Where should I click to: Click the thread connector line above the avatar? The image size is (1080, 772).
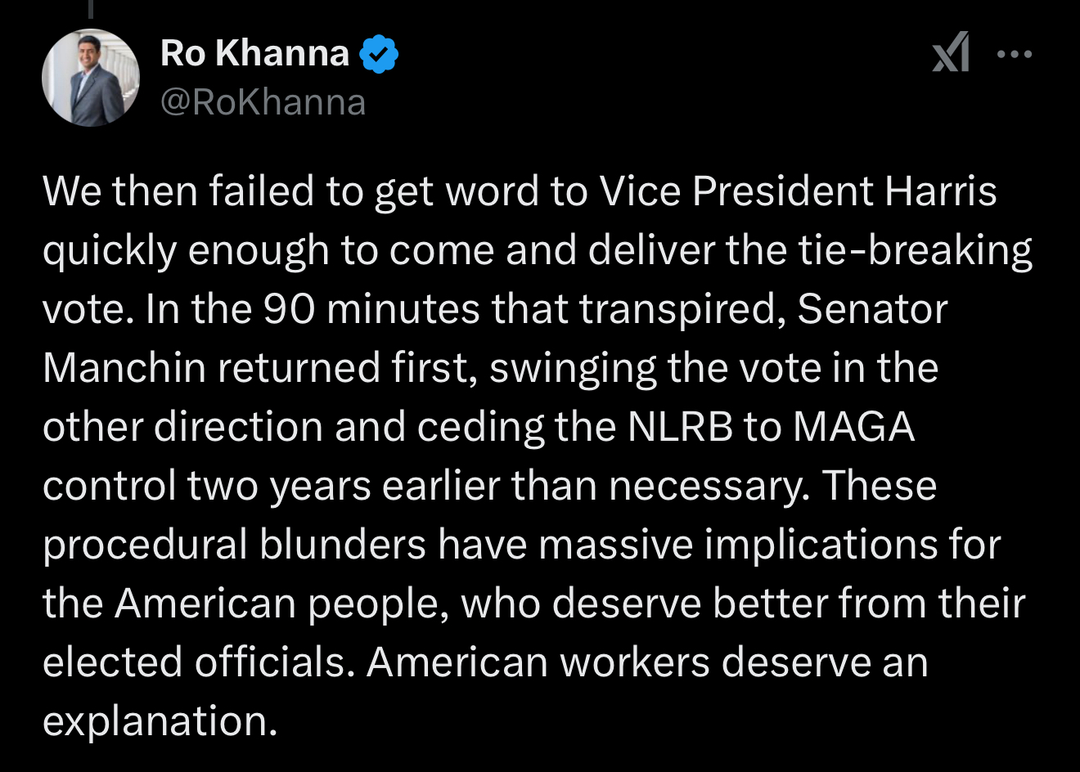pos(90,8)
